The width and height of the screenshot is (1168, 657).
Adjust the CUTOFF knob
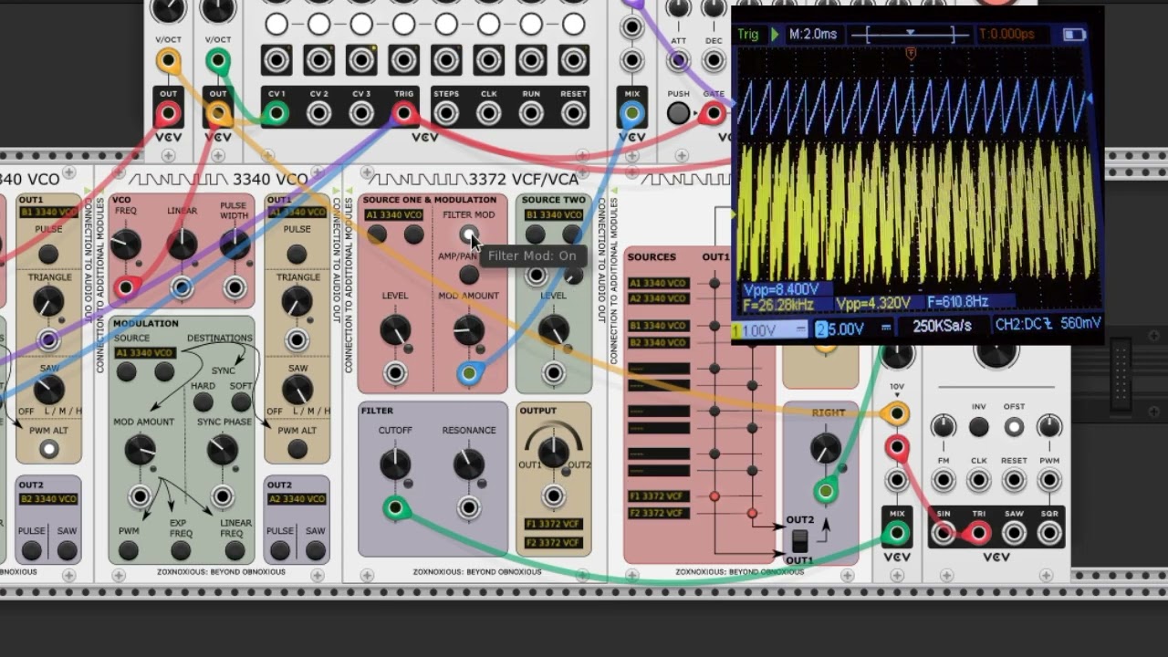395,464
